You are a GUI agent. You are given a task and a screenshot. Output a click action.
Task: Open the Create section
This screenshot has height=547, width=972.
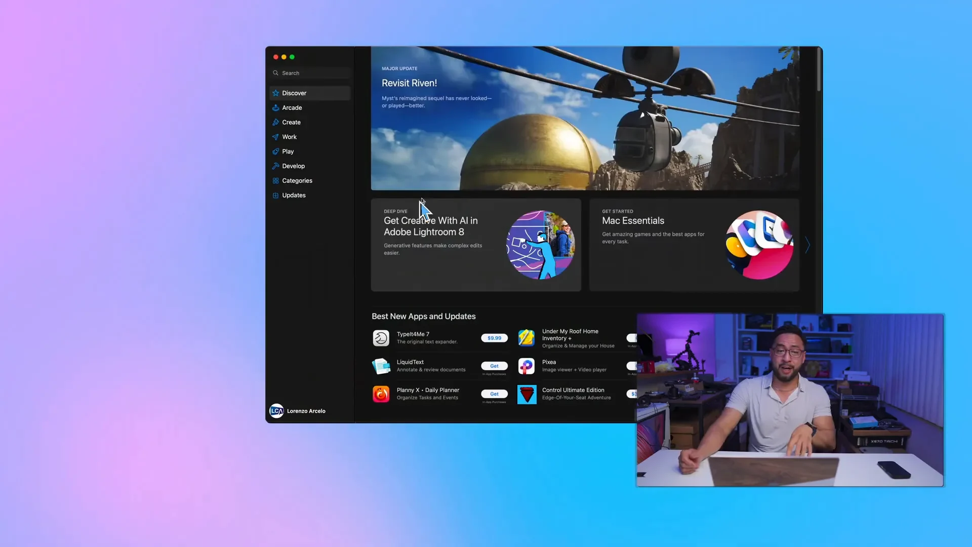(310, 123)
